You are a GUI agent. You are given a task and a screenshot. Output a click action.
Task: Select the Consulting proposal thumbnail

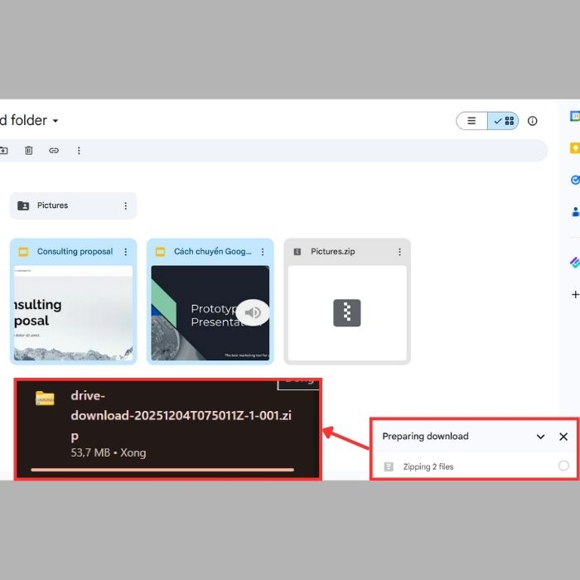[x=73, y=313]
